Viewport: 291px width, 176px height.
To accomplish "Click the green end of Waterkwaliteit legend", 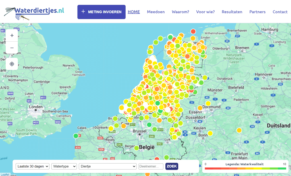I will (x=282, y=168).
